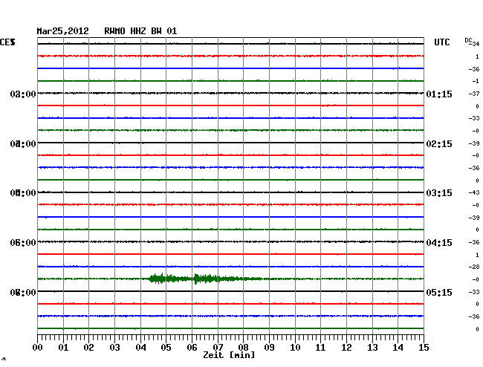Click the DC value -37
This screenshot has width=483, height=367.
coord(474,94)
